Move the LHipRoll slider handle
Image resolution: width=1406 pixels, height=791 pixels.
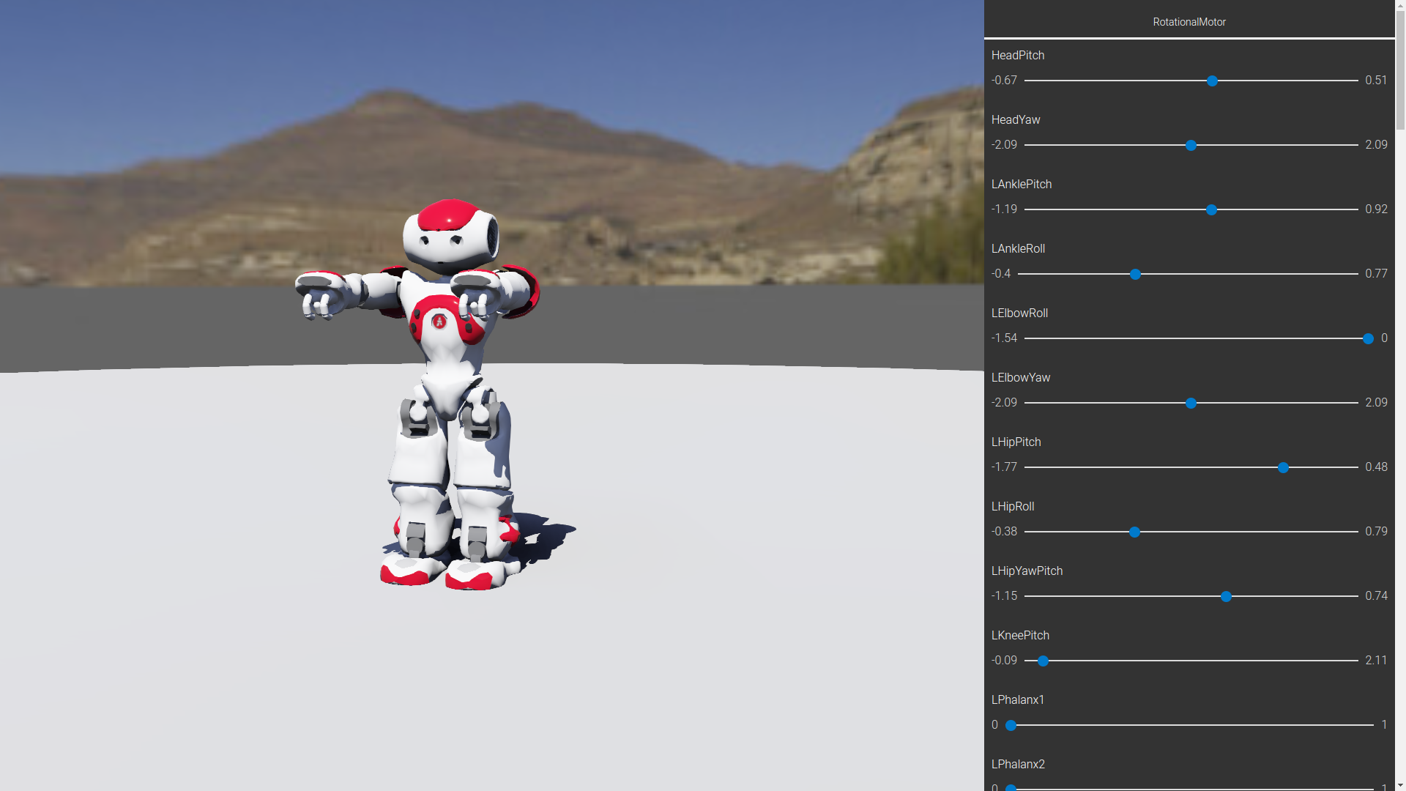[x=1134, y=532]
